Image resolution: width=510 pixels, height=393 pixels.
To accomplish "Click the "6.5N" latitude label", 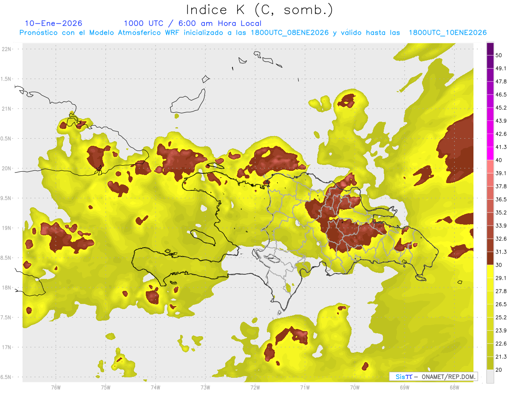I will 6,377.
